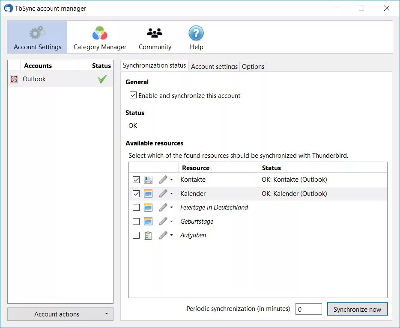Click the Aufgaben task list icon
Screen dimensions: 400x328
coord(148,236)
